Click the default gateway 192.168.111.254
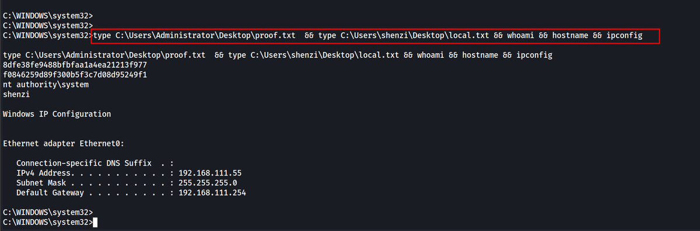This screenshot has height=231, width=700. [212, 192]
